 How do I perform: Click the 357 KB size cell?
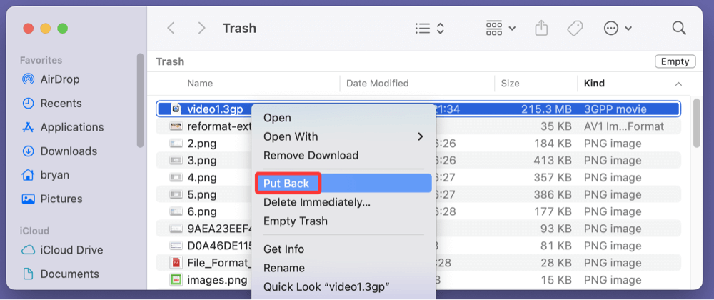(x=553, y=178)
